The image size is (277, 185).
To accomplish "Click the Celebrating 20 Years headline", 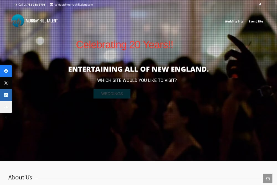I will click(x=125, y=45).
